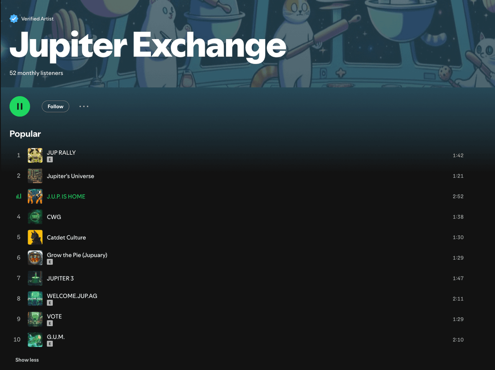Click the explicit badge under VOTE
The width and height of the screenshot is (495, 370).
click(50, 323)
